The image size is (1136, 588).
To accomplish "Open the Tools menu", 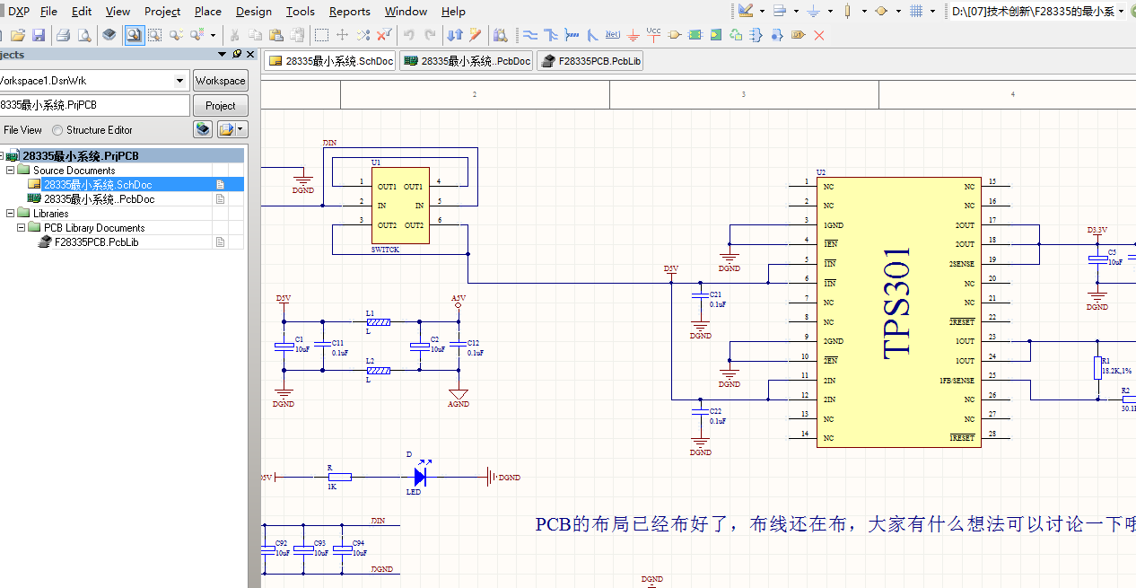I will (x=301, y=11).
